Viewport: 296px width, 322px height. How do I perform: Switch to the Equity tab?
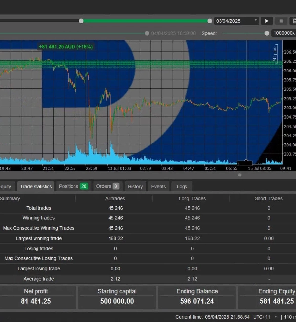tap(6, 186)
